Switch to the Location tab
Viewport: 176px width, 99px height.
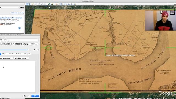click(27, 54)
